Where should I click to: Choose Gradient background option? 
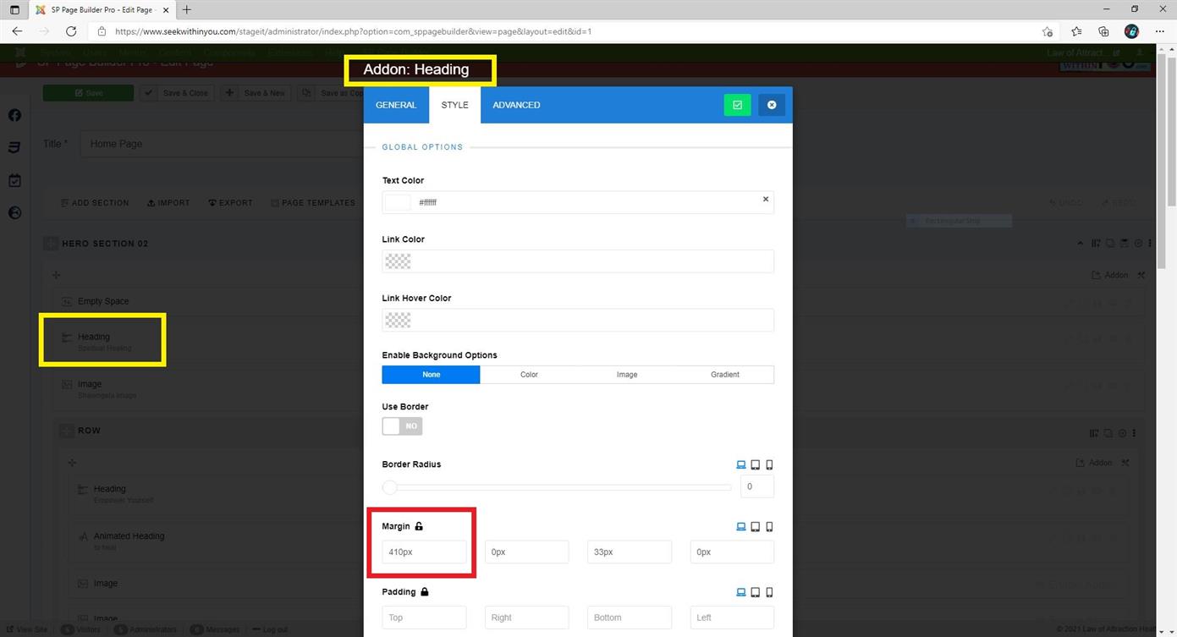[724, 375]
